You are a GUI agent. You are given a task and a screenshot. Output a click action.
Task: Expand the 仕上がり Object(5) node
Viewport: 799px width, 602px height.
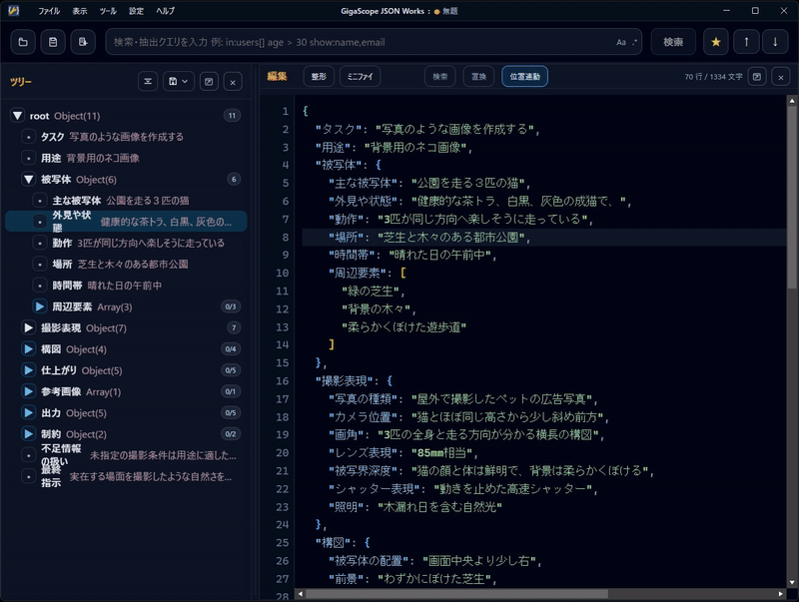(29, 370)
